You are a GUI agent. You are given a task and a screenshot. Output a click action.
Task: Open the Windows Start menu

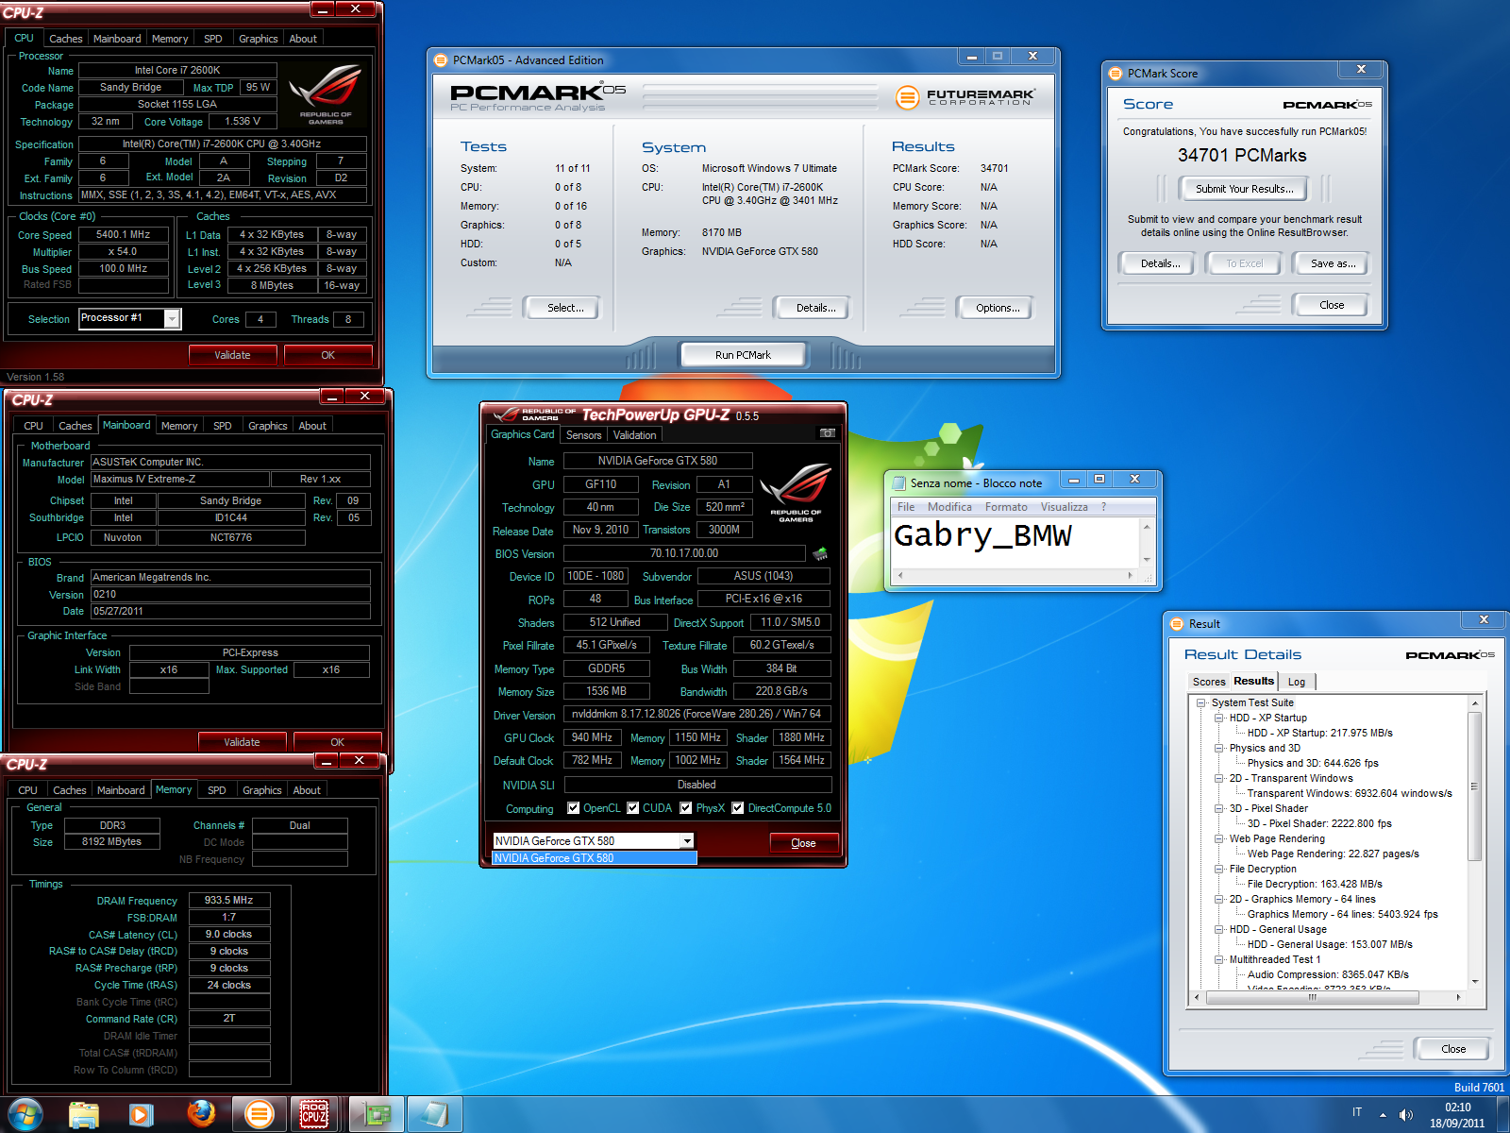(x=25, y=1114)
